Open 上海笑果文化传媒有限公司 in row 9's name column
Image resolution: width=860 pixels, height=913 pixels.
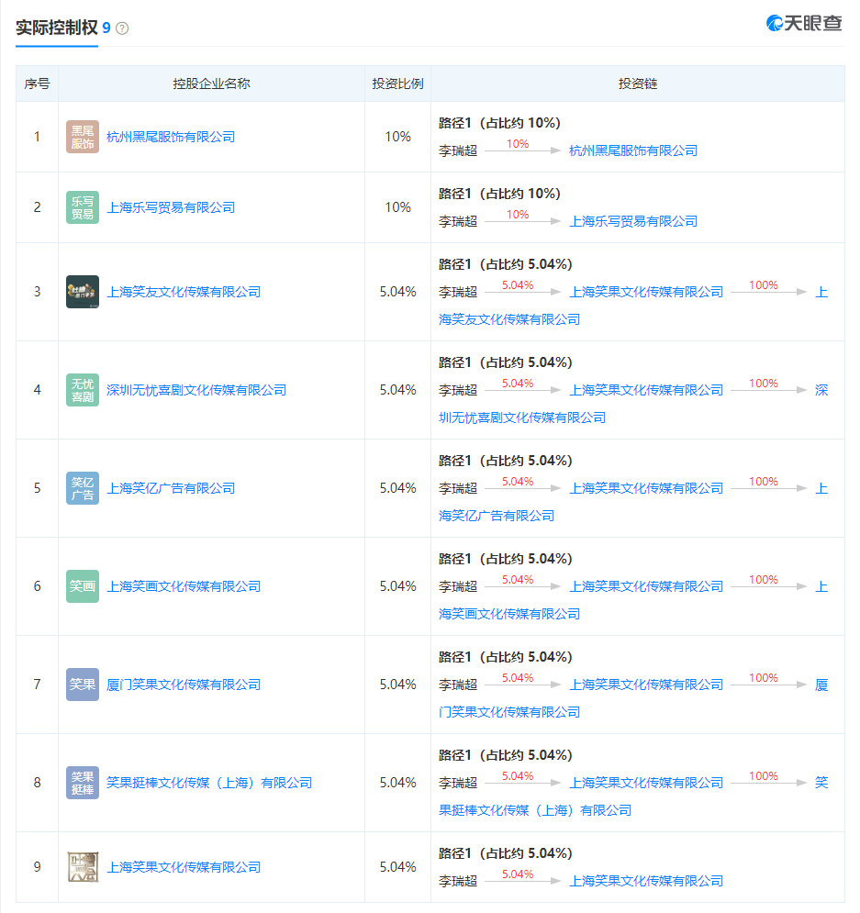click(x=184, y=867)
